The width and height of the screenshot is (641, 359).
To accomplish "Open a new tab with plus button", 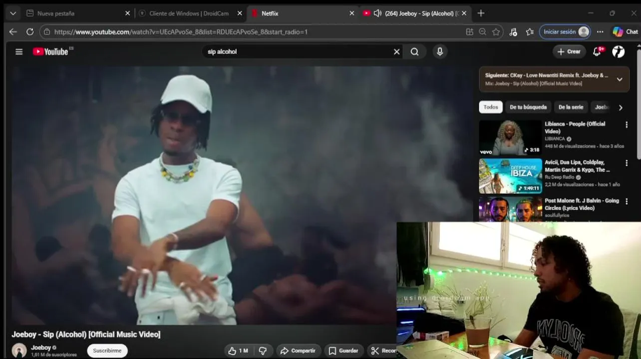I will (x=481, y=13).
